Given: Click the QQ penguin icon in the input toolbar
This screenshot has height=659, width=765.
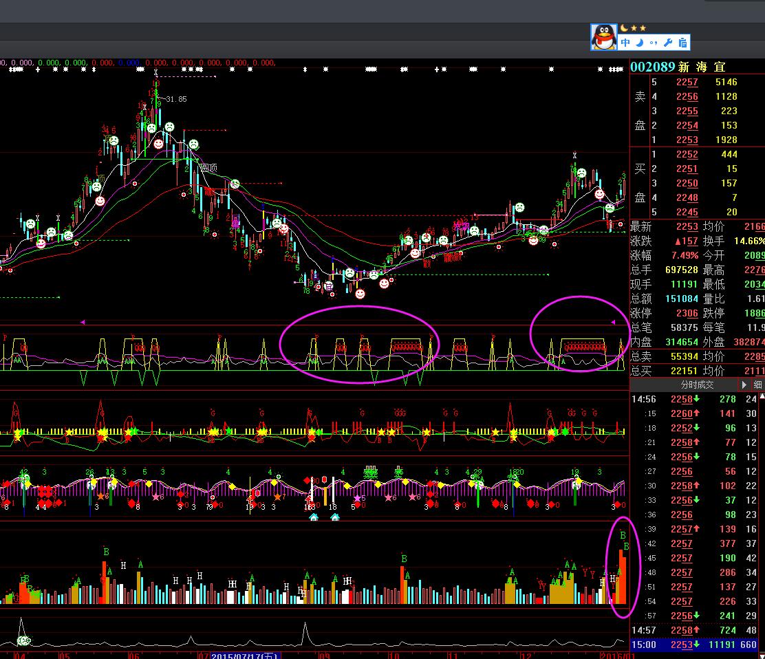Looking at the screenshot, I should [604, 37].
